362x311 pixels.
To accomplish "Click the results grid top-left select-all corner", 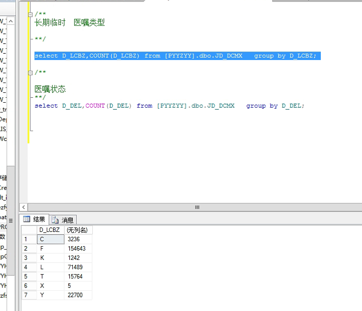I will pyautogui.click(x=29, y=230).
